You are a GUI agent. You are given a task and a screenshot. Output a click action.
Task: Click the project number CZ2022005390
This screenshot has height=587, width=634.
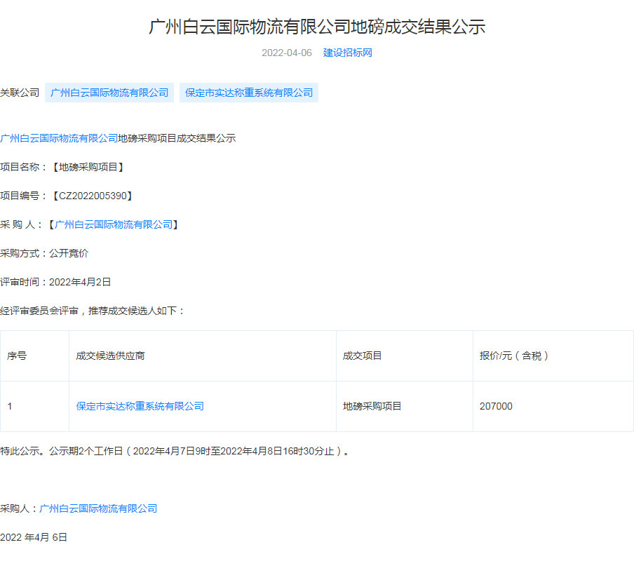92,196
